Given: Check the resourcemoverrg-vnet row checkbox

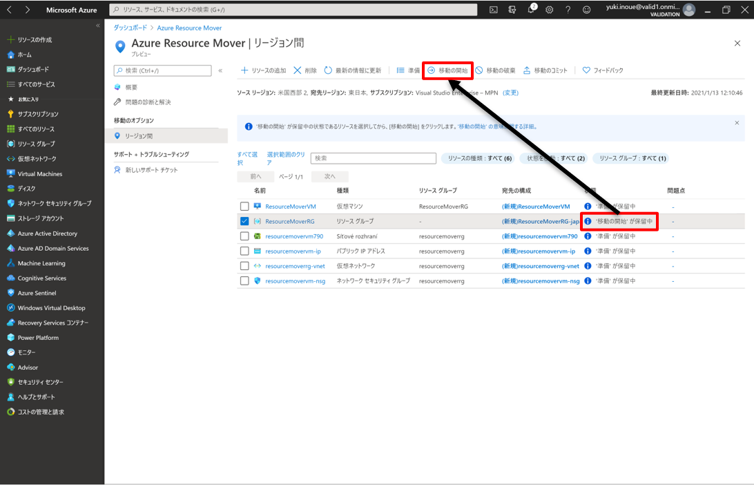Looking at the screenshot, I should (x=244, y=266).
